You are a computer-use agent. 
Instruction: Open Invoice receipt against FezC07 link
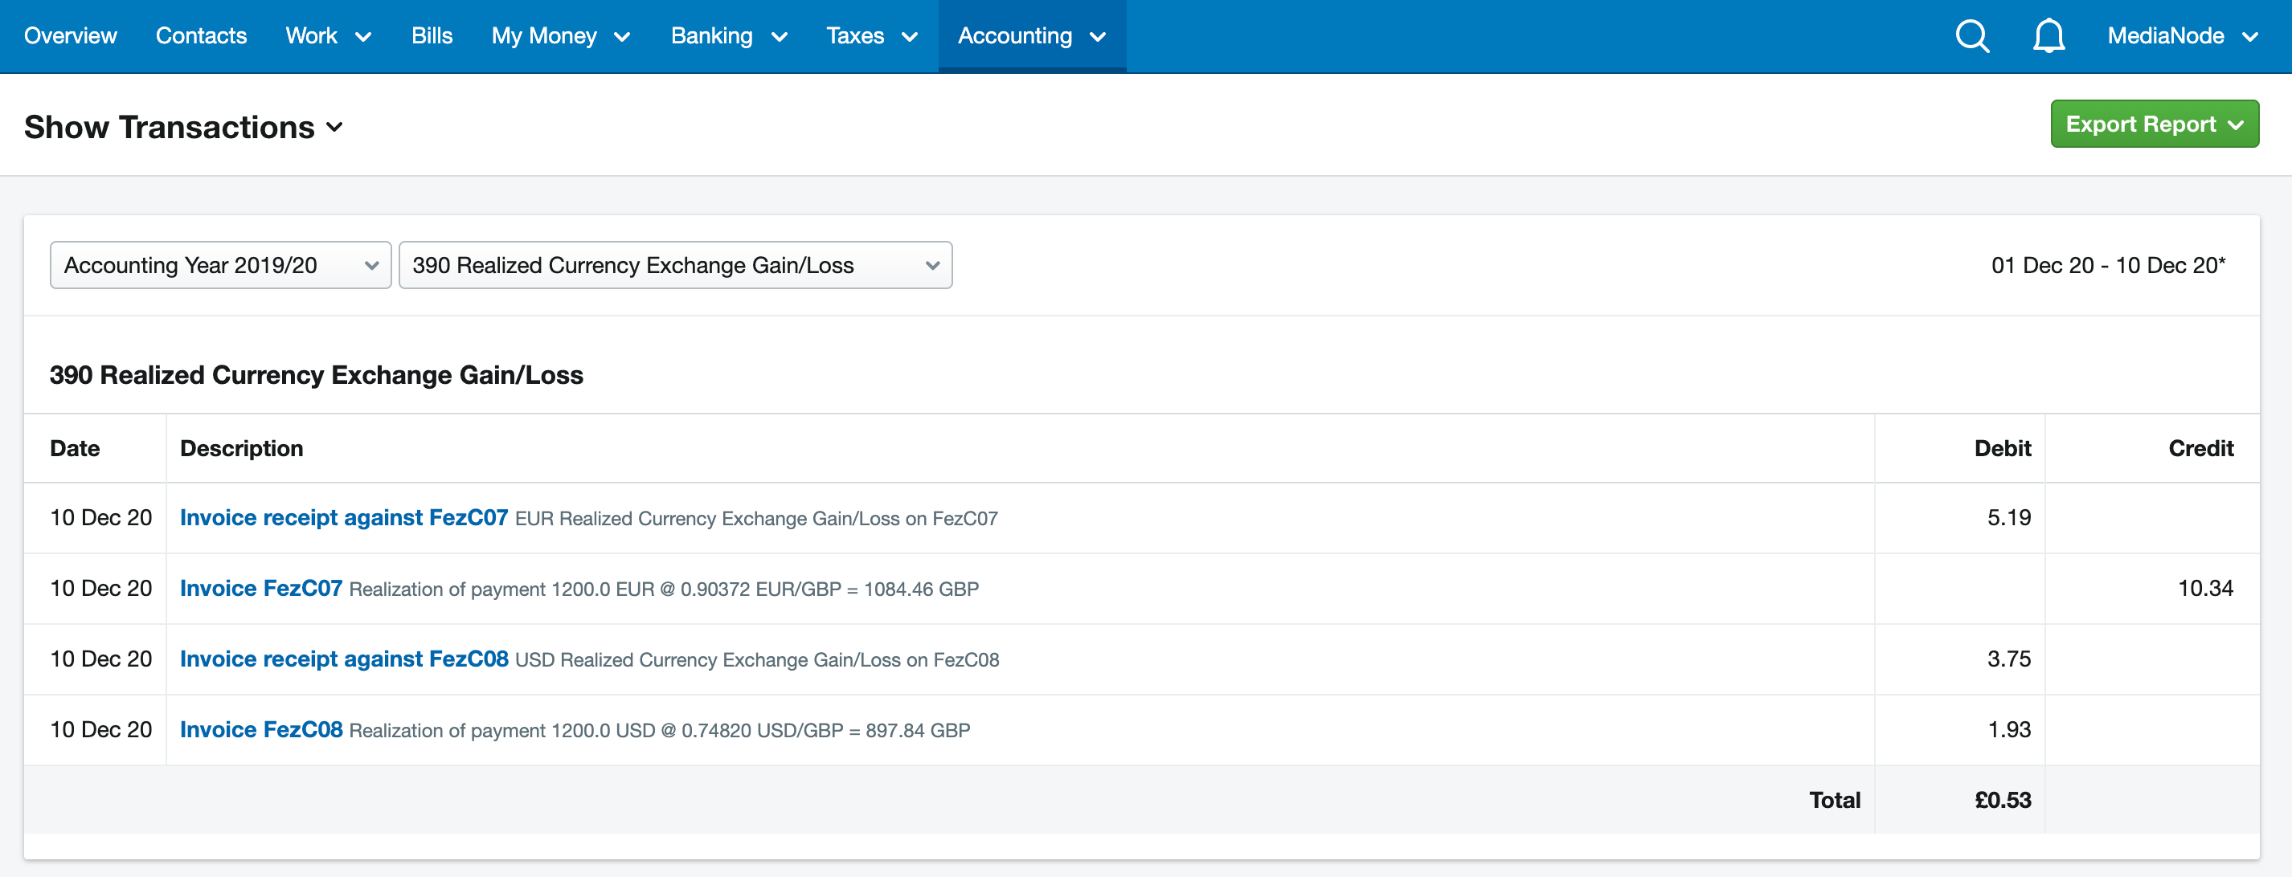click(343, 518)
